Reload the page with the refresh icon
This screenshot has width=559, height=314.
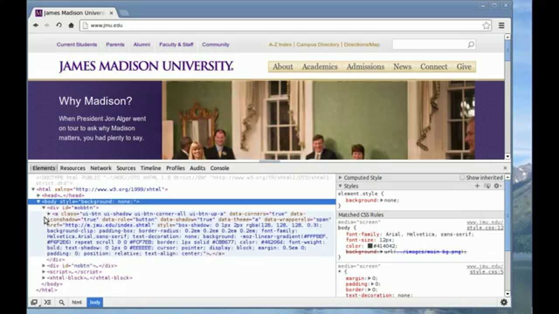pyautogui.click(x=59, y=25)
